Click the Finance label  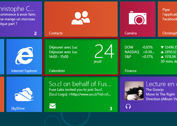click(131, 71)
